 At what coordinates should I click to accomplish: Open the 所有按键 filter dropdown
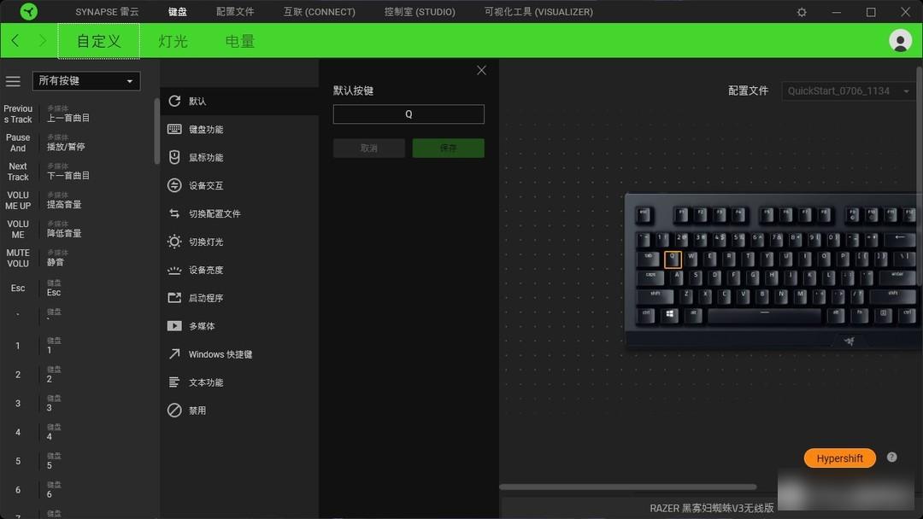click(x=86, y=81)
